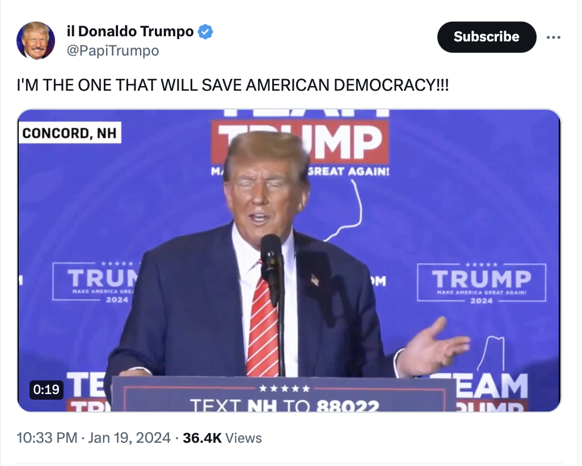Screen dimensions: 582x466
Task: Click the unobstructed TRUMP 2024 banner sign
Action: 482,282
